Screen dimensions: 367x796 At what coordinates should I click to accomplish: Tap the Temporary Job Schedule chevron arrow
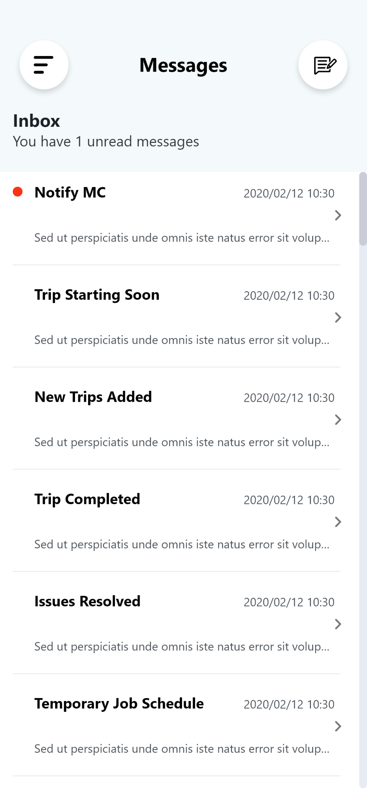(x=338, y=726)
